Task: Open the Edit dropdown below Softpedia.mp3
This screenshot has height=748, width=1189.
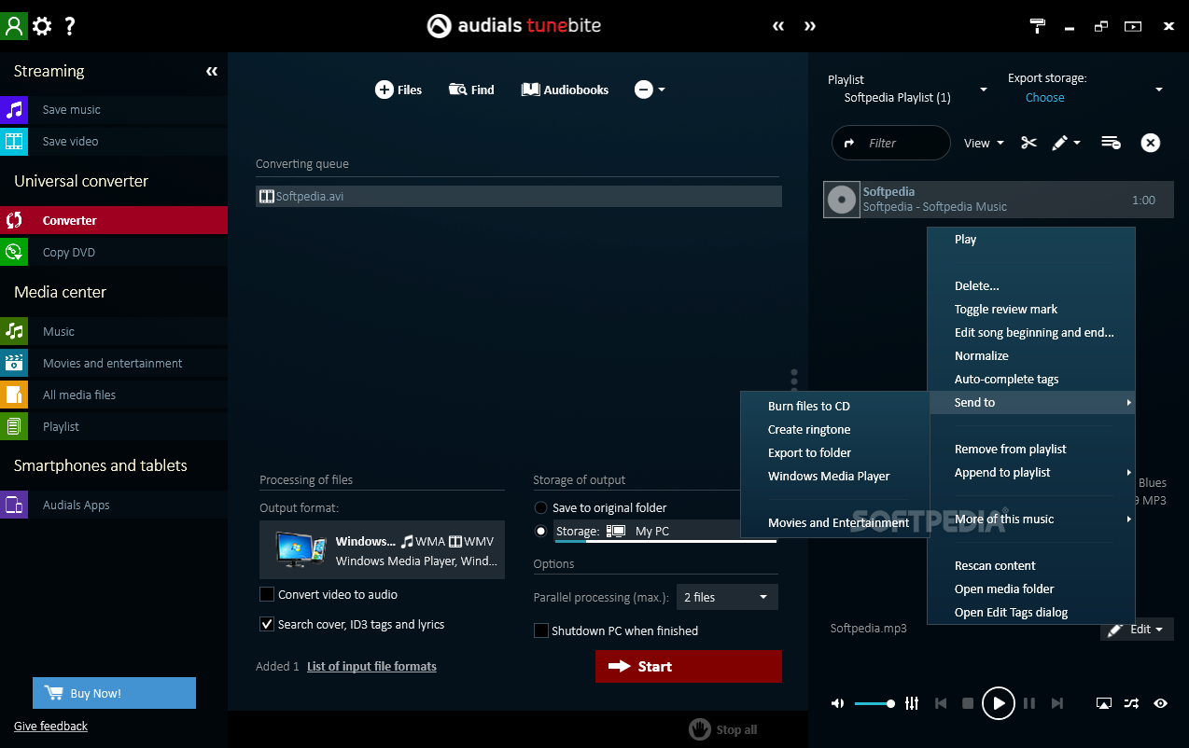Action: click(x=1137, y=630)
